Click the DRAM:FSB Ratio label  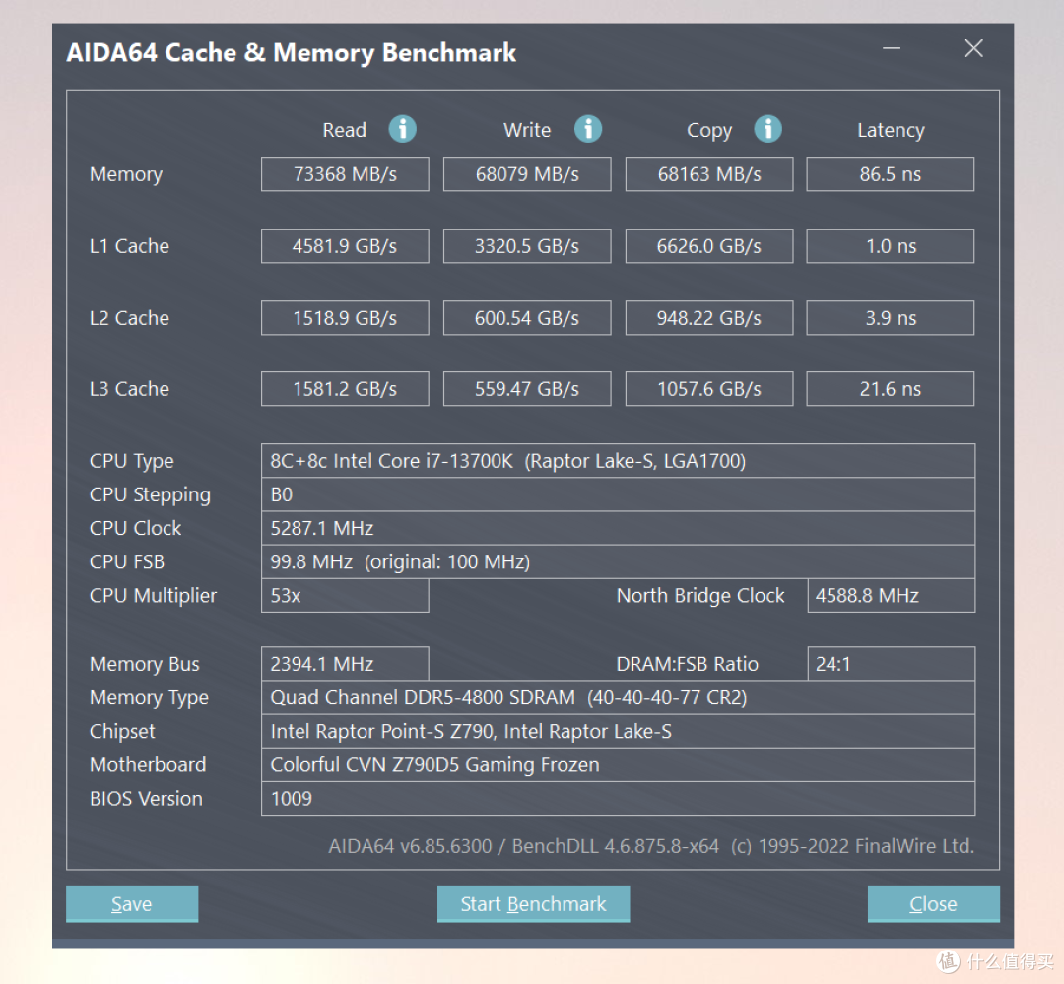click(x=687, y=664)
